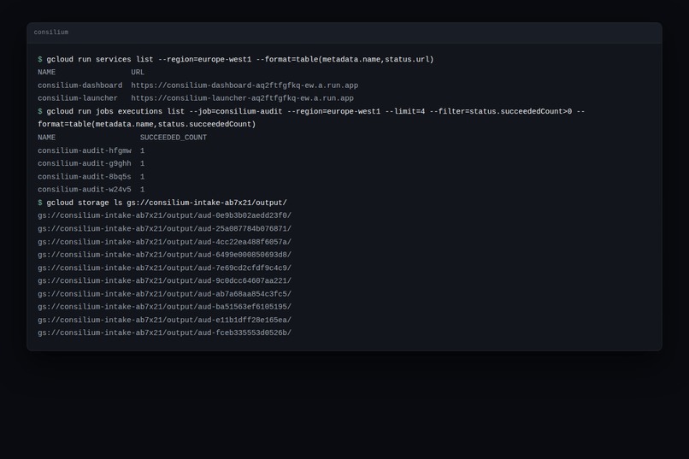Select path ending aud-4cc22ea488f6057a/
This screenshot has height=459, width=689.
coord(164,242)
